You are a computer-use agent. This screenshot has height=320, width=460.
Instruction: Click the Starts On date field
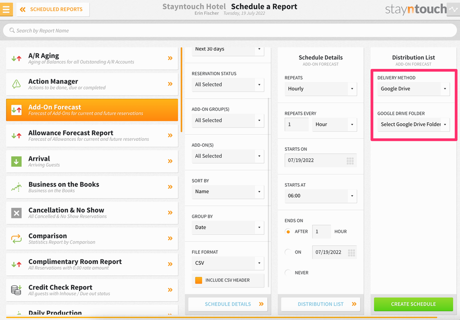pos(320,160)
